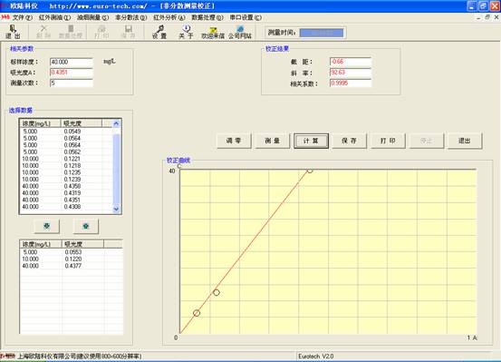The width and height of the screenshot is (501, 362).
Task: Click the data list scrollbar up arrow
Action: 116,123
